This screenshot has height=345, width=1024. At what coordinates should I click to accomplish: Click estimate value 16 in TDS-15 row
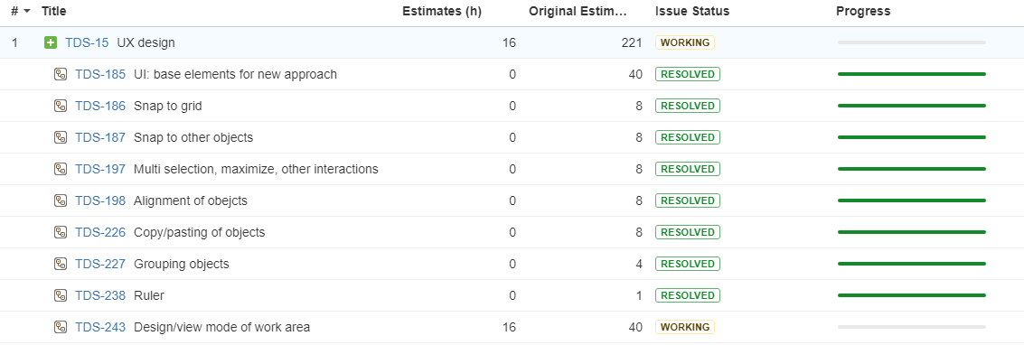click(510, 43)
